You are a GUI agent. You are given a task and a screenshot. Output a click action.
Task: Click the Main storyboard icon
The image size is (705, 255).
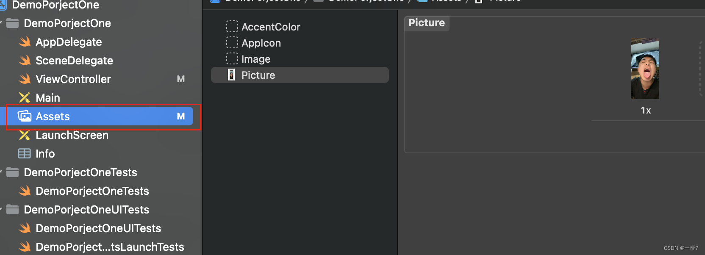click(25, 98)
